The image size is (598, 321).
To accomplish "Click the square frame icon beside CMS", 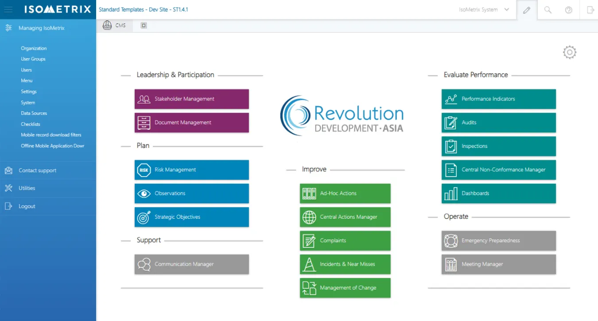I will point(144,26).
